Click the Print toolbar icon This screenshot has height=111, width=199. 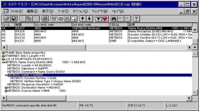click(45, 19)
